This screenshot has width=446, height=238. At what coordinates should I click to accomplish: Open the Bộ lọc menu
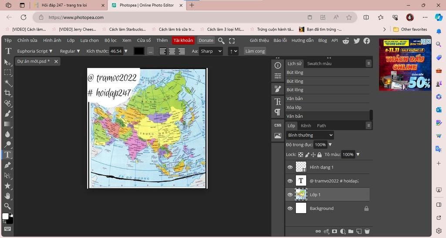click(111, 40)
